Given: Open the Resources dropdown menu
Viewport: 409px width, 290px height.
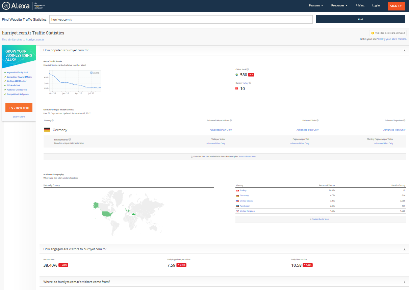Looking at the screenshot, I should (339, 6).
